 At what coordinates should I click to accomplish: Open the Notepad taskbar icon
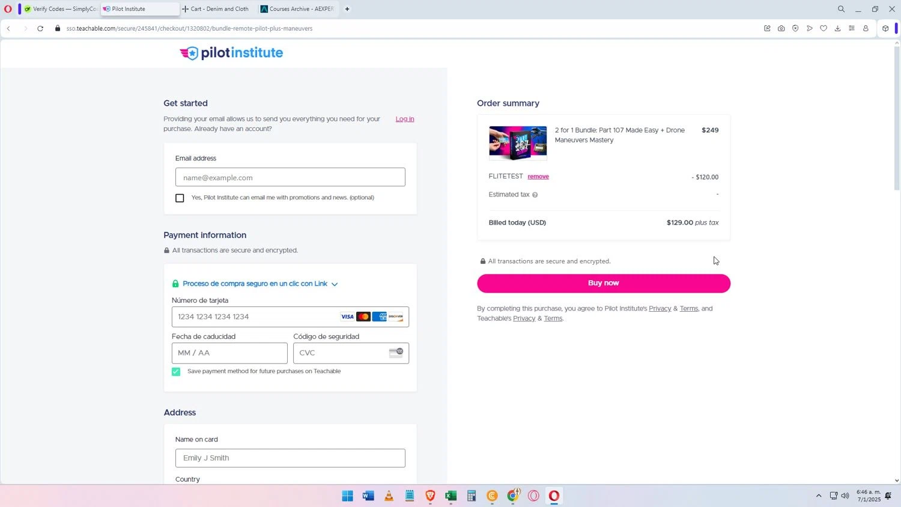[410, 496]
